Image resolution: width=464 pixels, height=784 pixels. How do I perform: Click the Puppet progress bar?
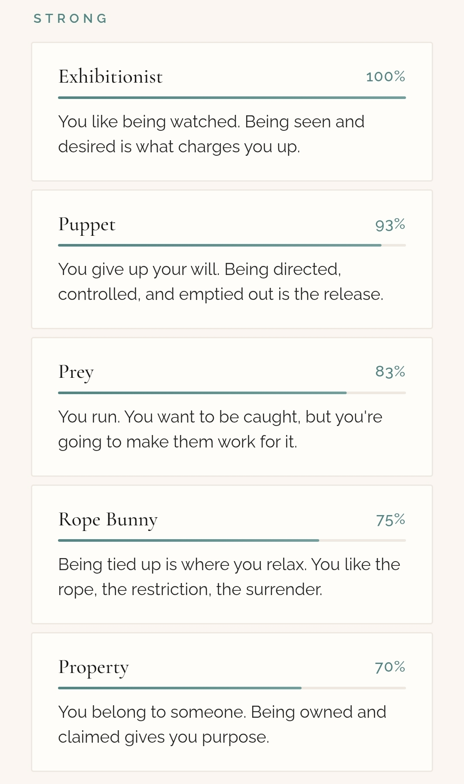[232, 245]
